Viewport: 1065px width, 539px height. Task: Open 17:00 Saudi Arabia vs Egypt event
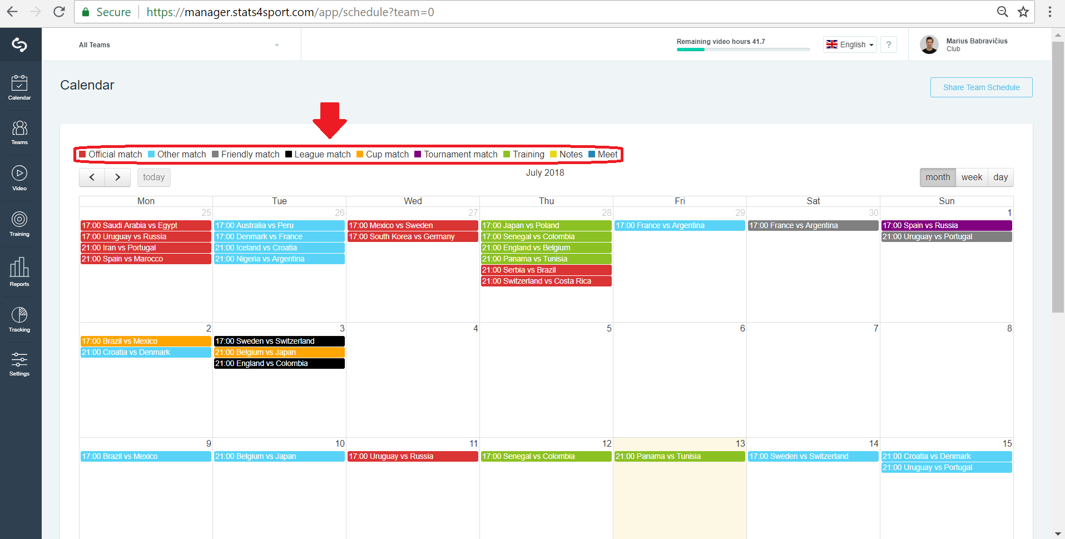(146, 225)
